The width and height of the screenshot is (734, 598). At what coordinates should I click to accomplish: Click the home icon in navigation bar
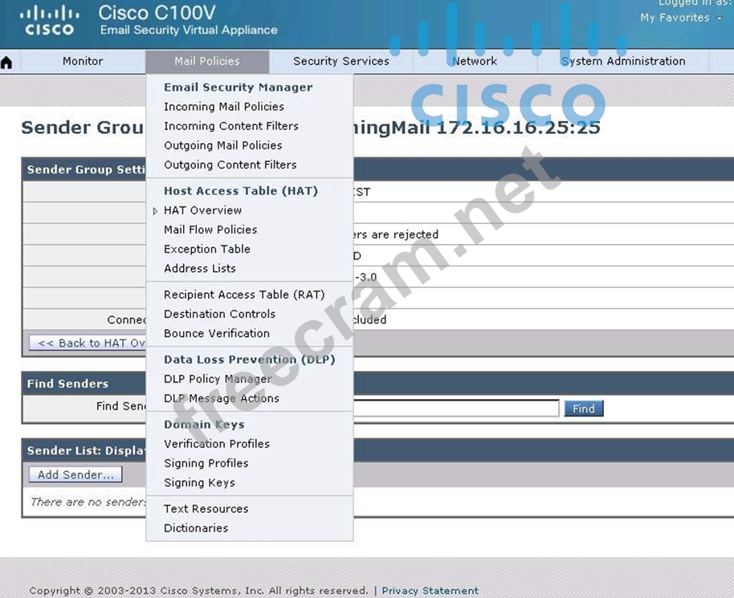[7, 63]
